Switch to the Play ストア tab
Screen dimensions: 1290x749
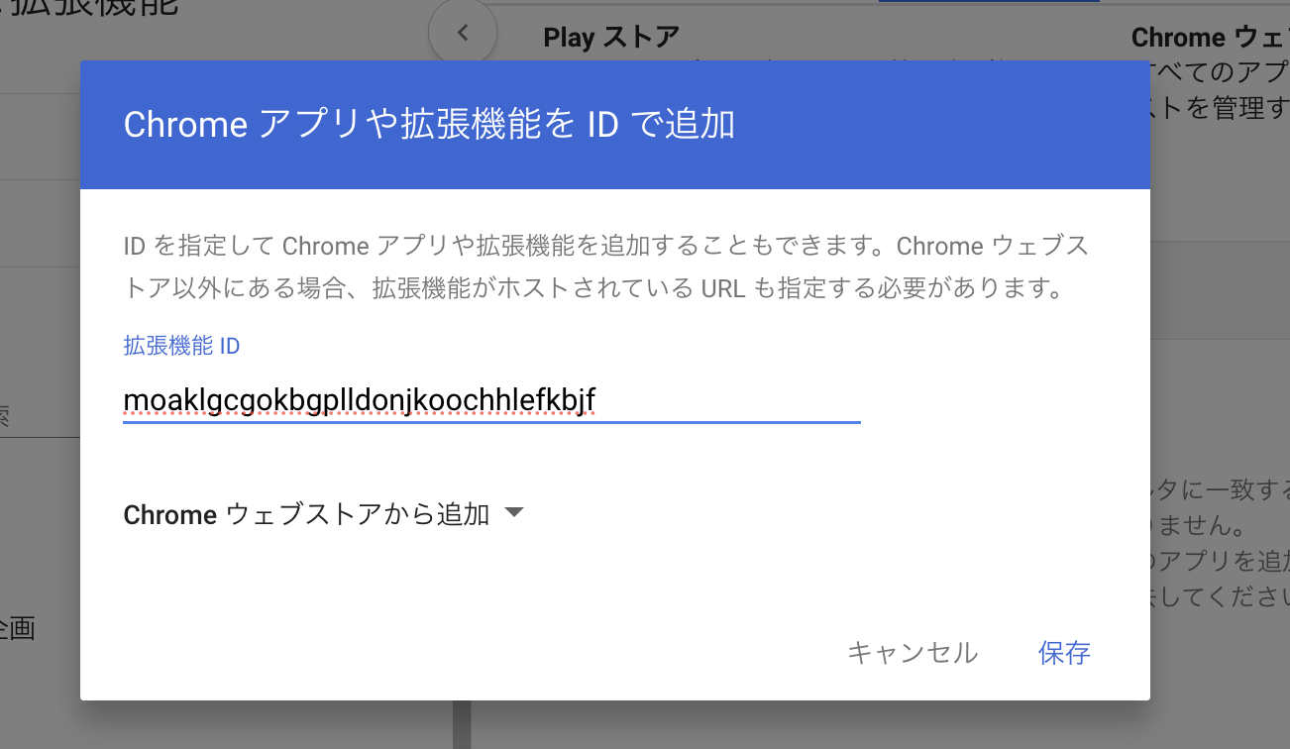611,38
